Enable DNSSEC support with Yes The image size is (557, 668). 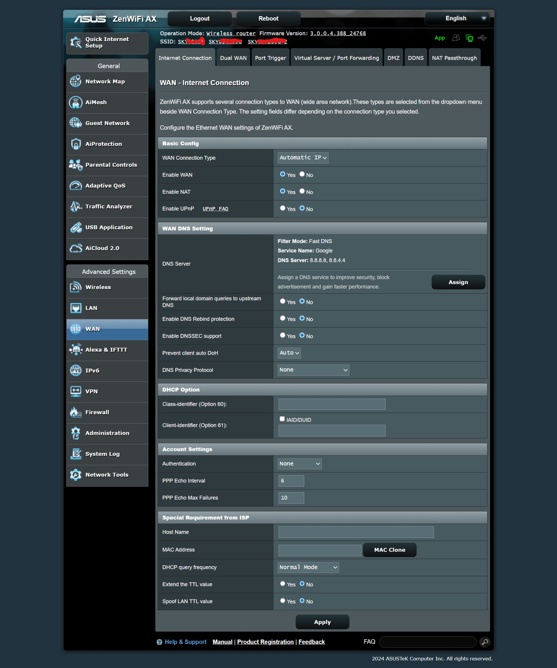coord(283,335)
